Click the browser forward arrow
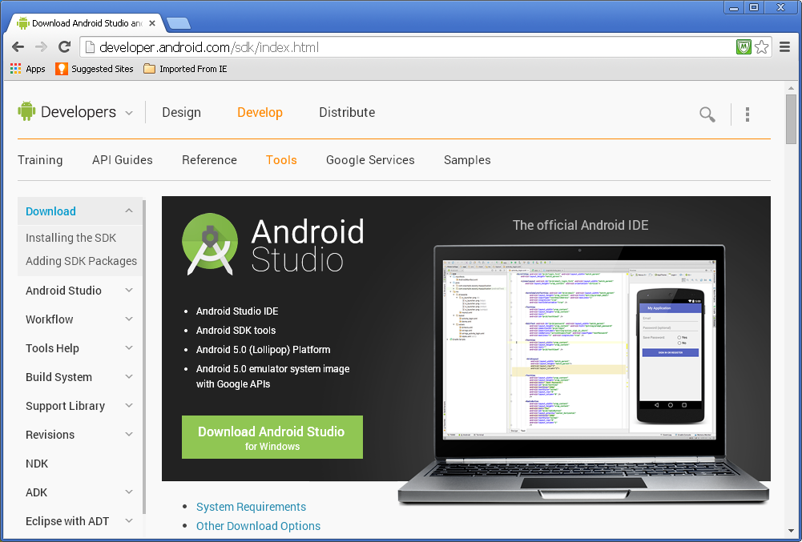 click(x=41, y=47)
